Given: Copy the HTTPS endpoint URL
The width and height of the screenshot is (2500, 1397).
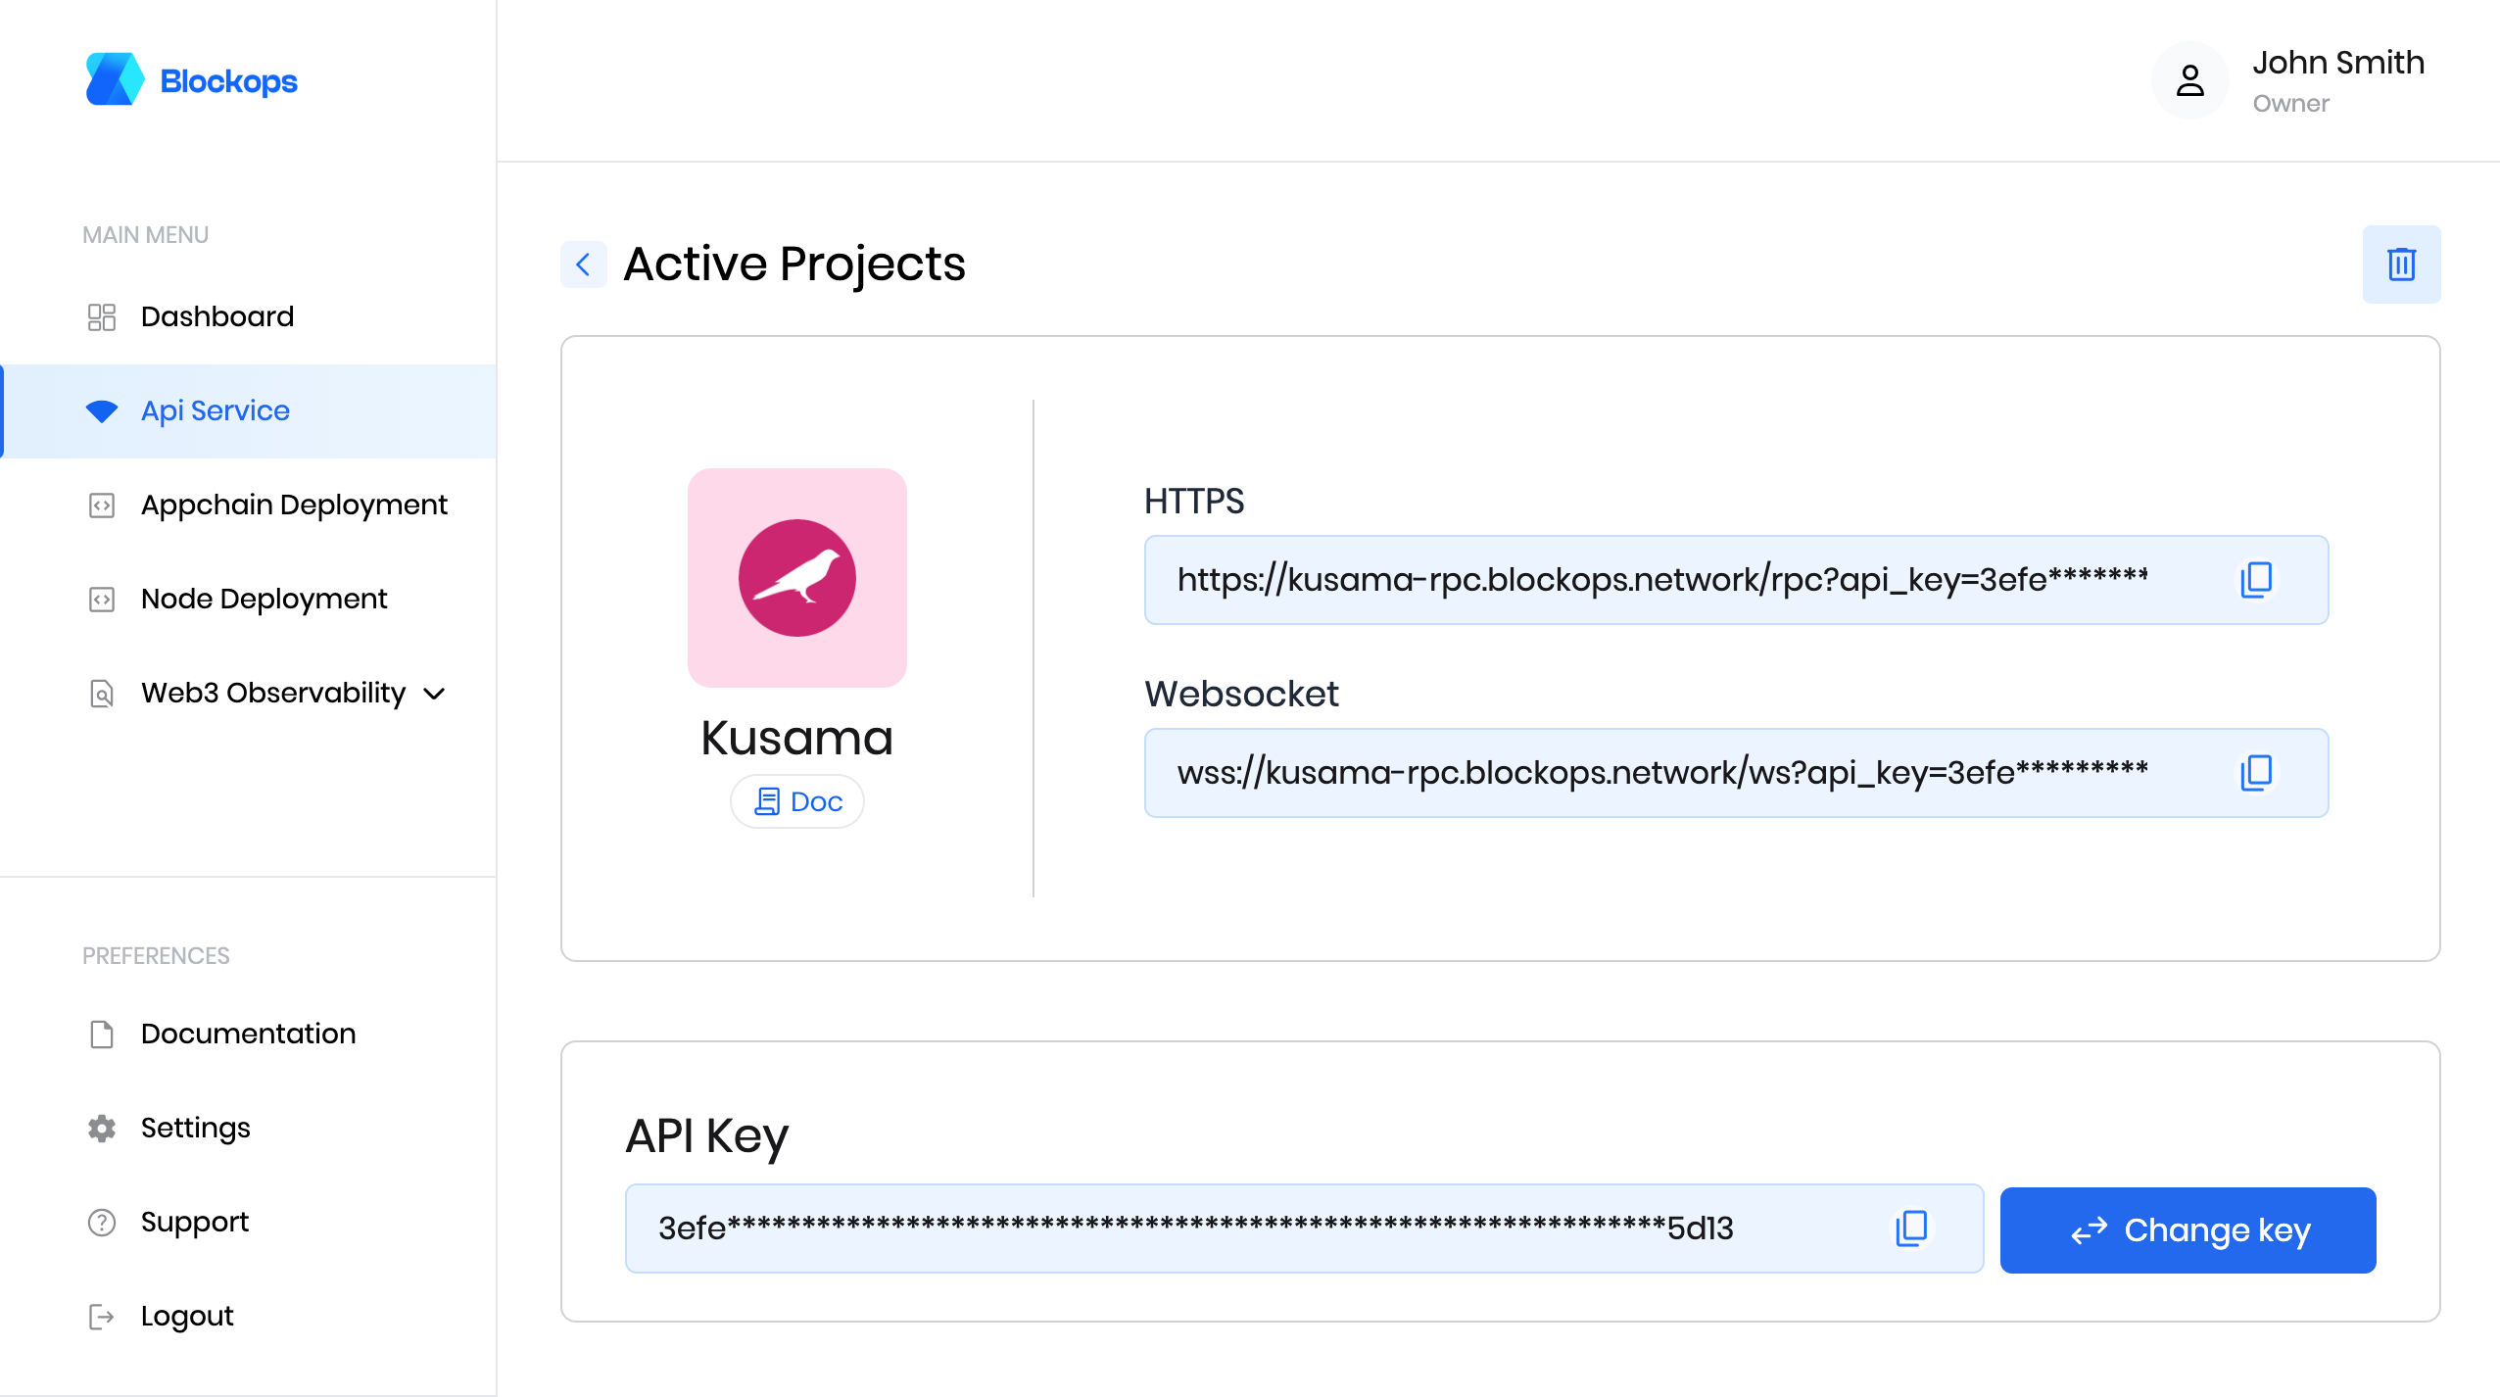Looking at the screenshot, I should (2256, 579).
